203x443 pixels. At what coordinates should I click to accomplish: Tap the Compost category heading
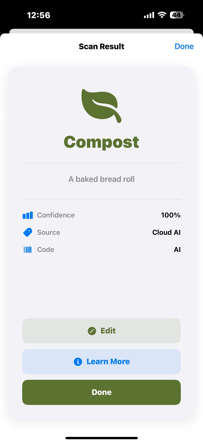click(x=101, y=142)
